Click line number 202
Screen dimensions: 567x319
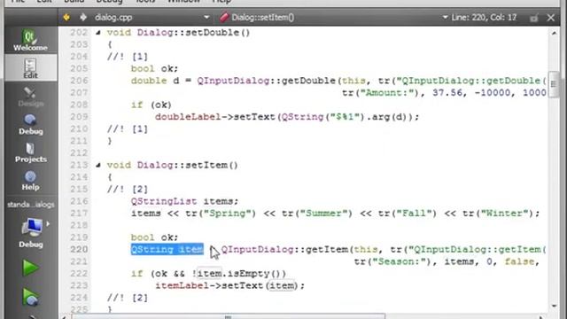click(x=79, y=33)
